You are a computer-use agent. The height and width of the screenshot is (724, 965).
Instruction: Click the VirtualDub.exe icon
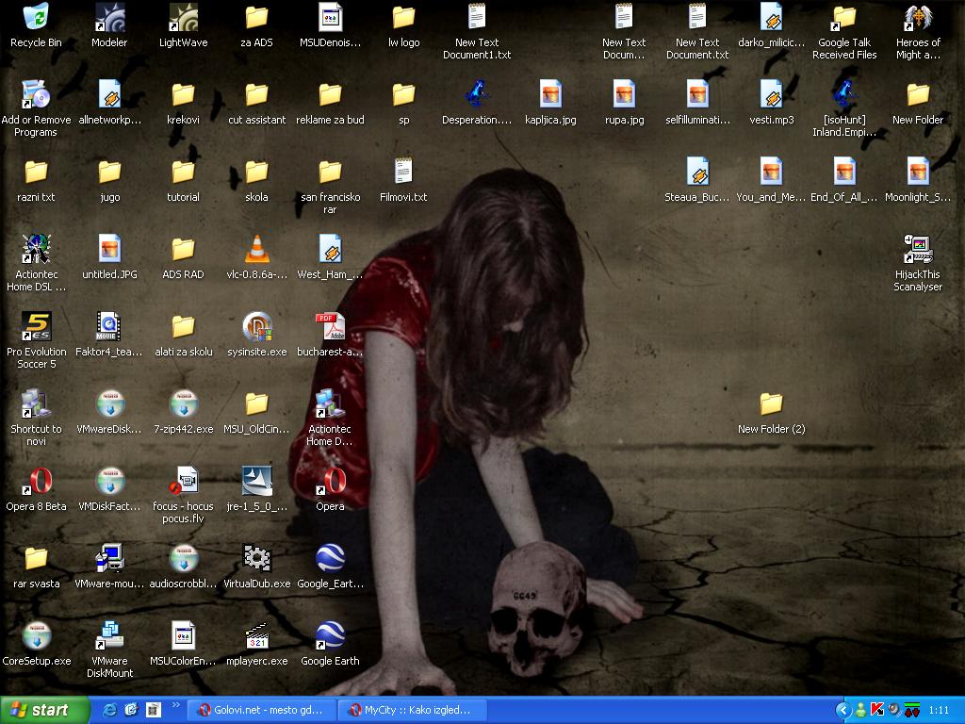(256, 558)
